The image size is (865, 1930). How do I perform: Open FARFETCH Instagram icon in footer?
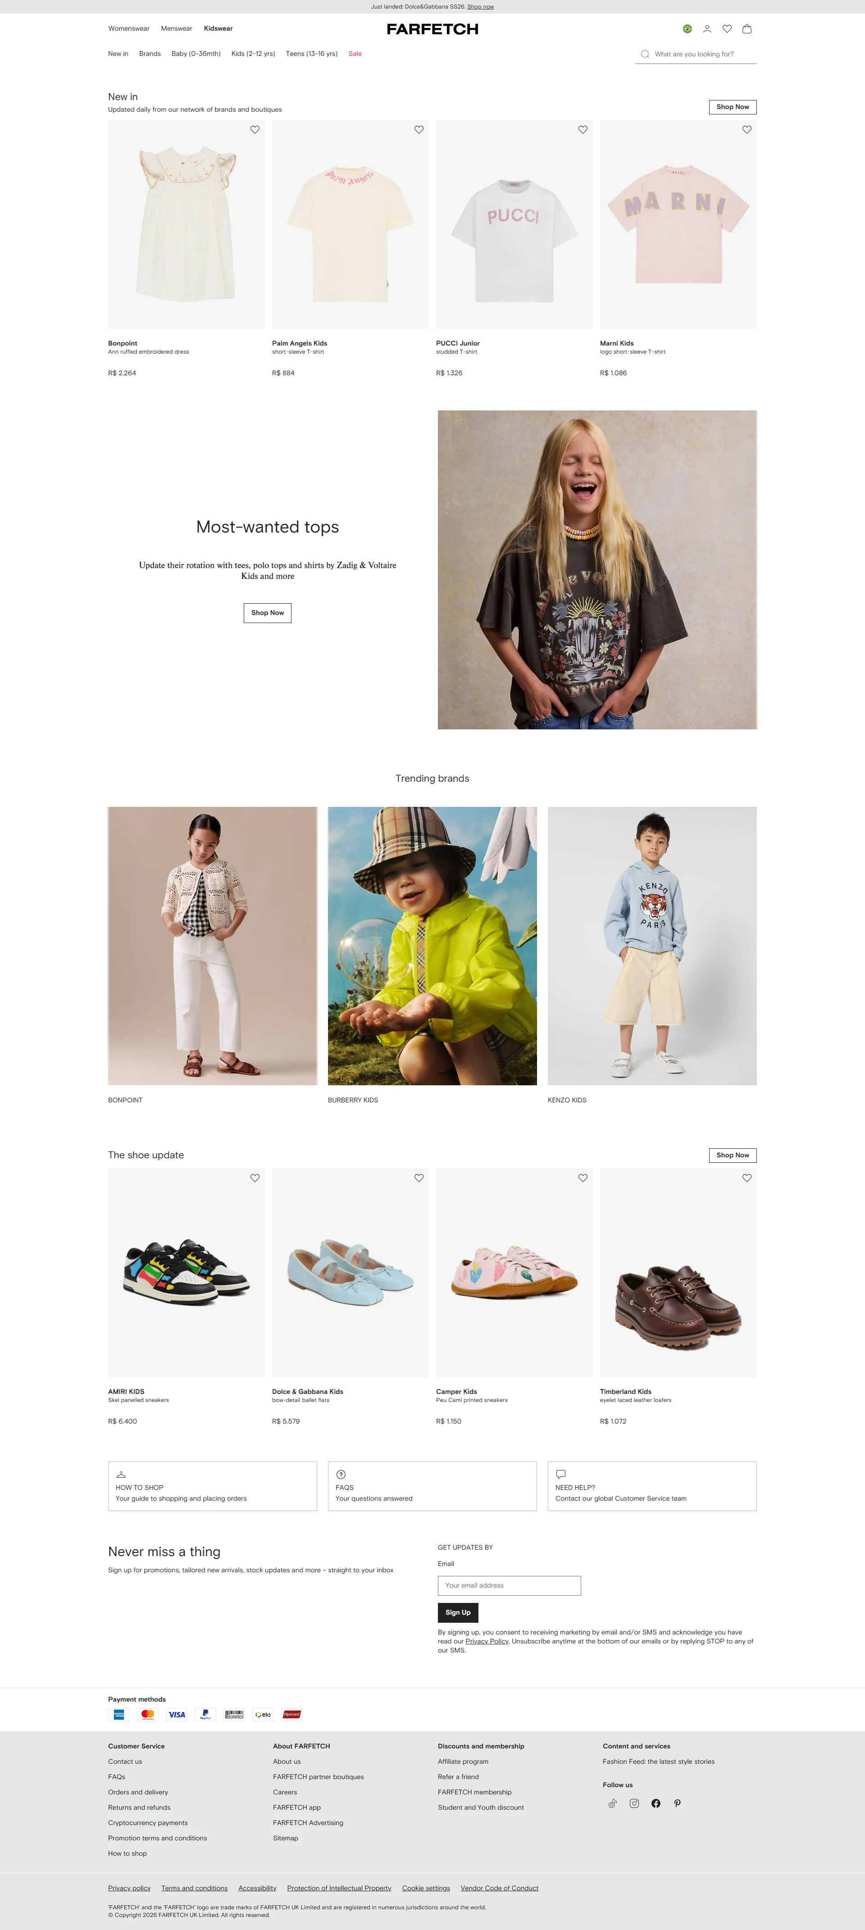[x=634, y=1803]
